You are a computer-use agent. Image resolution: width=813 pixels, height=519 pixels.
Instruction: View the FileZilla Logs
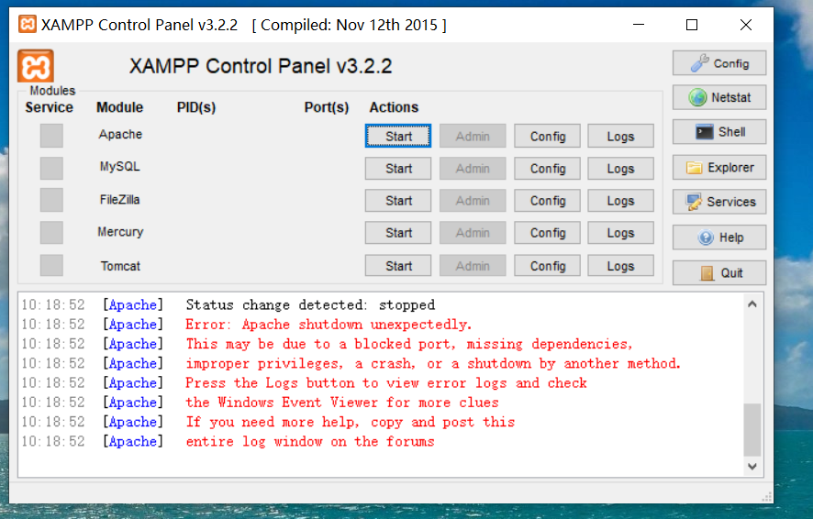[x=620, y=201]
